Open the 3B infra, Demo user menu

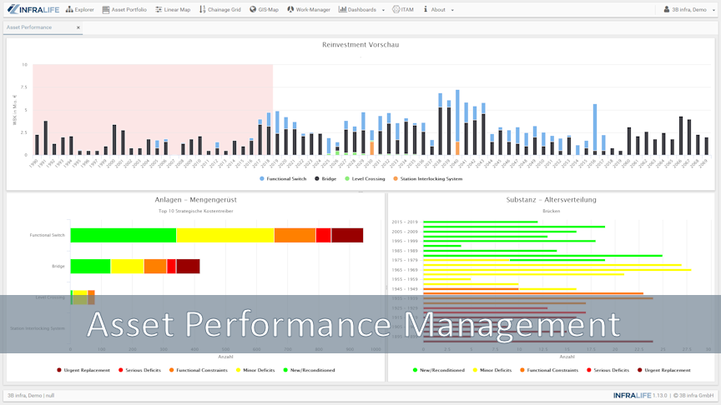[x=689, y=10]
